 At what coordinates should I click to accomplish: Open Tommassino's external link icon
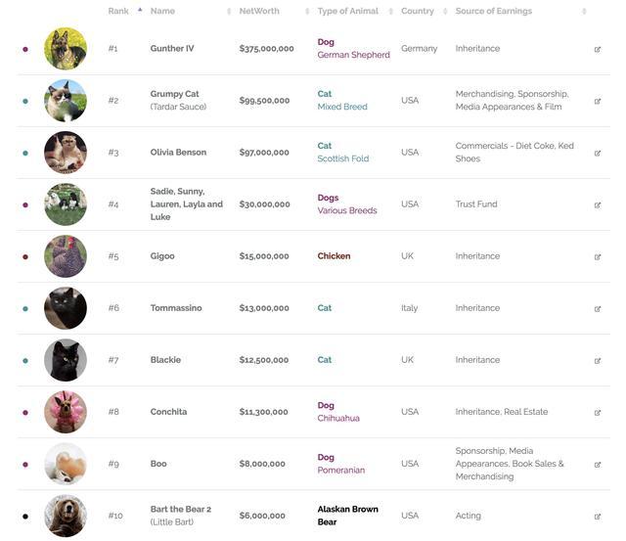click(598, 308)
